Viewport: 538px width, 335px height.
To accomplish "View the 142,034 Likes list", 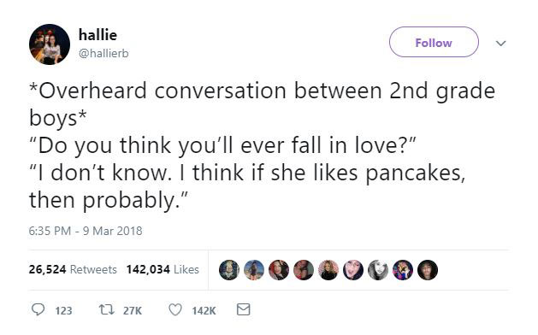I will click(163, 269).
